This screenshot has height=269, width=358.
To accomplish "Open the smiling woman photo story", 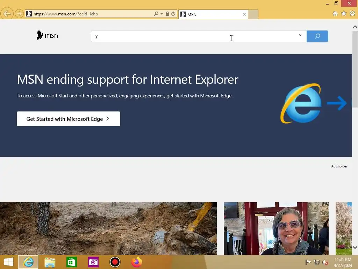I will [x=276, y=228].
